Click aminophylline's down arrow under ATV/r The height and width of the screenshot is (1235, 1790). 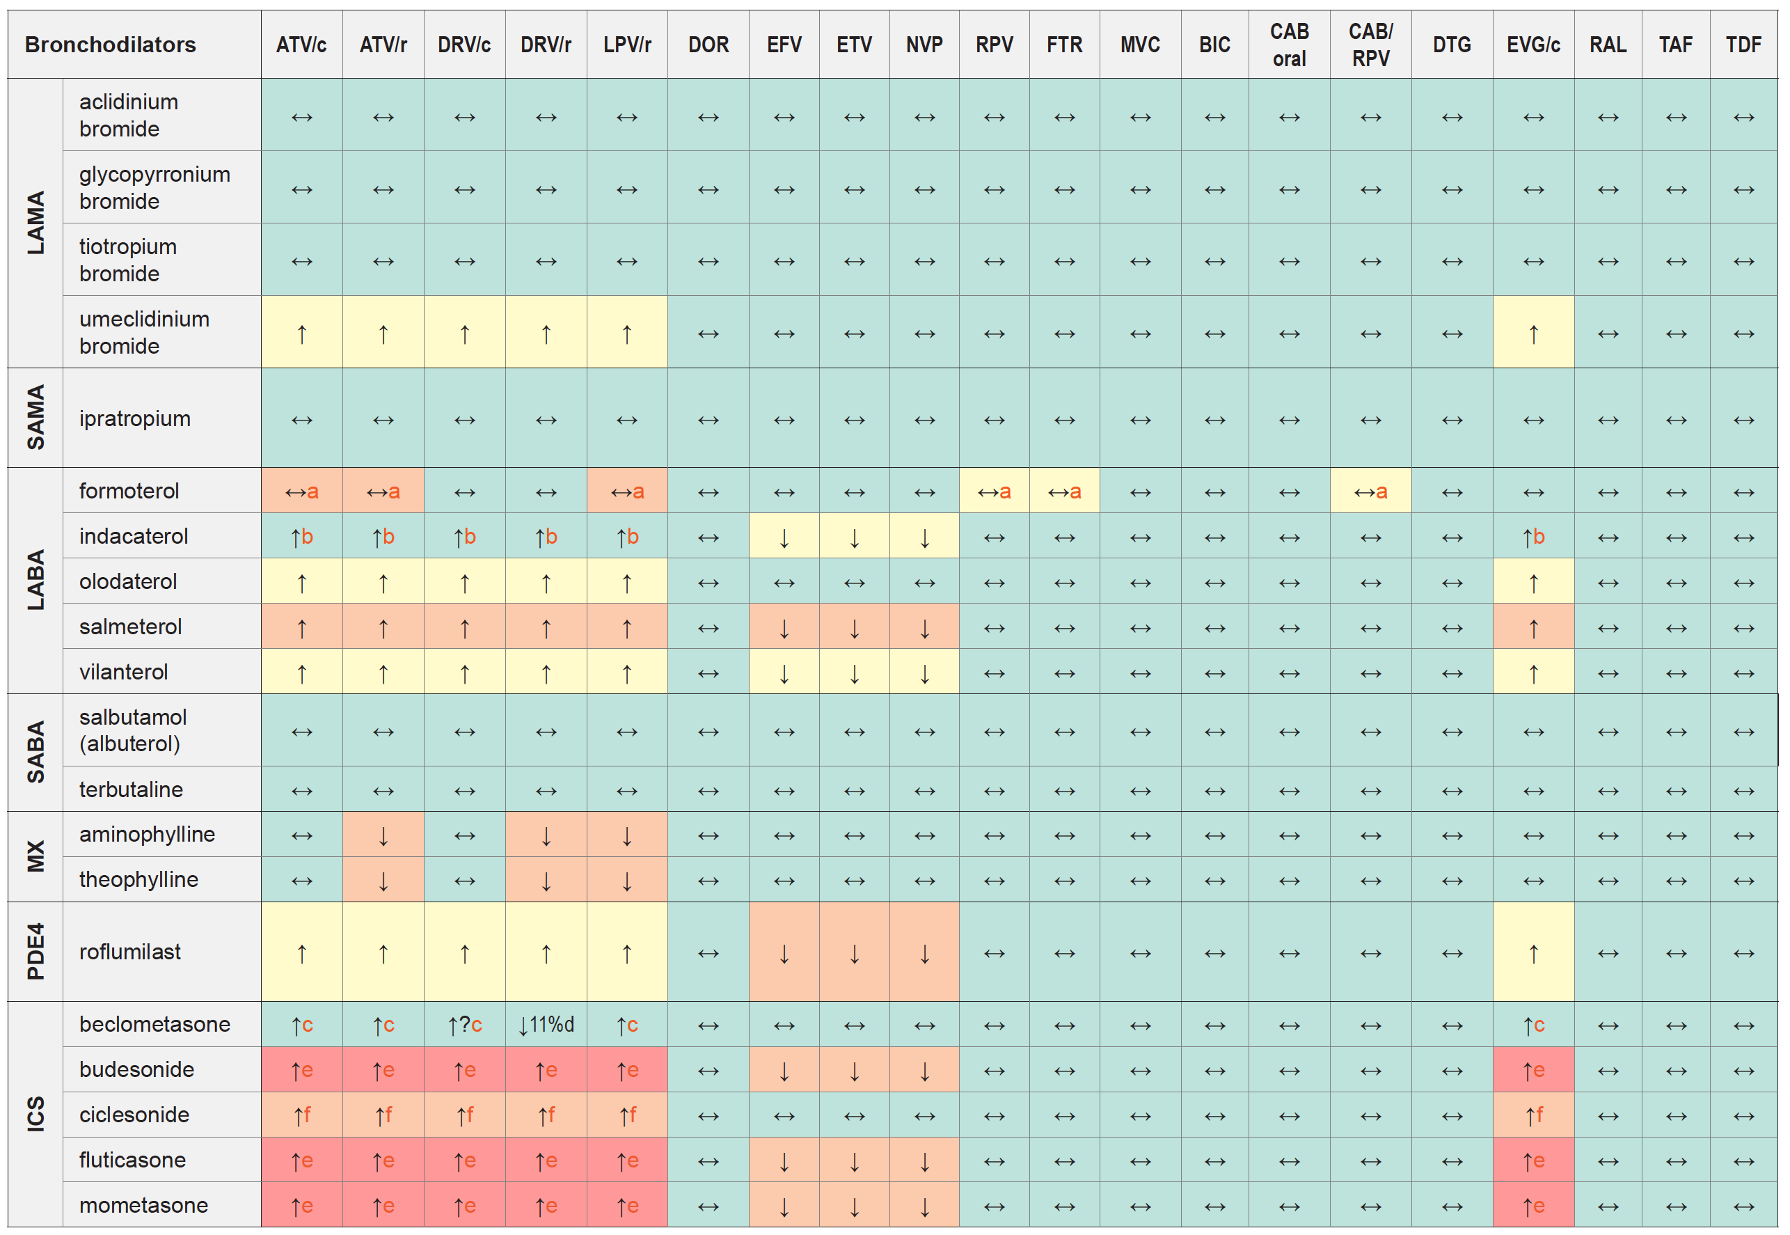(383, 835)
